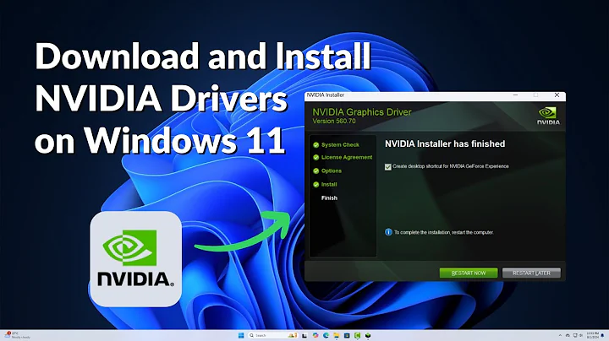This screenshot has height=341, width=609.
Task: Choose the RESTART LATER button
Action: (531, 273)
